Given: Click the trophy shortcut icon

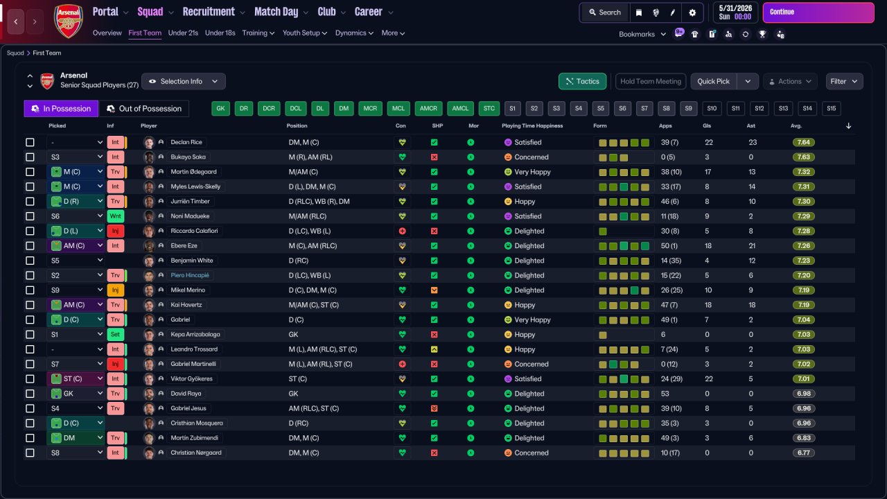Looking at the screenshot, I should 762,34.
